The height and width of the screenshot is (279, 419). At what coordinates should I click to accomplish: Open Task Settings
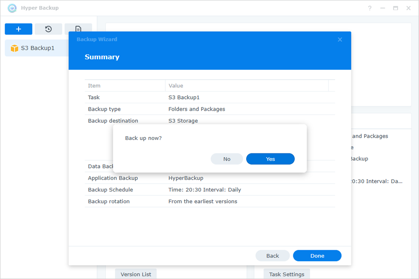(287, 274)
